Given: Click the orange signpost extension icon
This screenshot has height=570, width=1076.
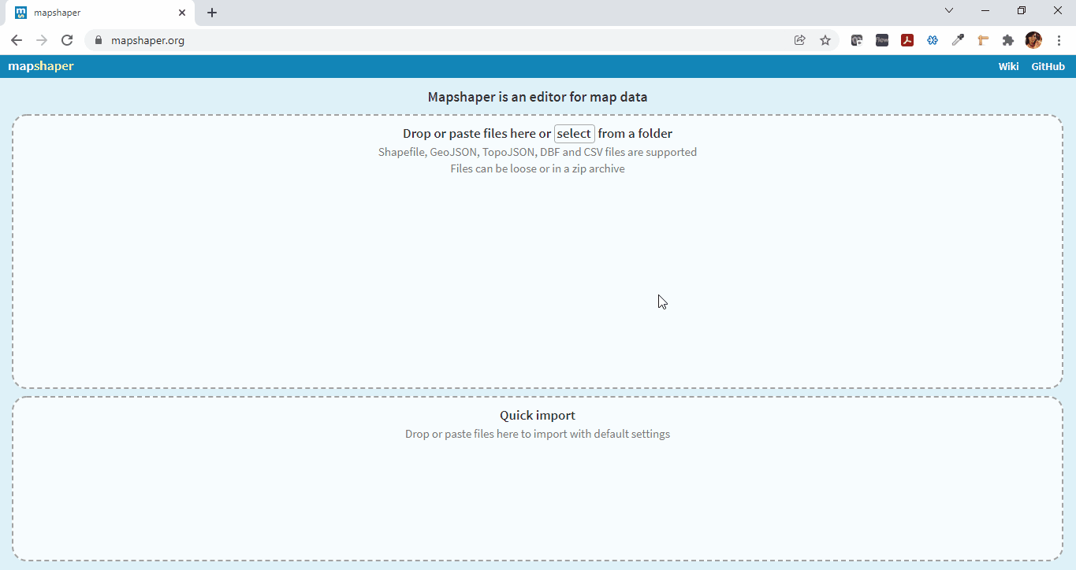Looking at the screenshot, I should click(x=983, y=40).
